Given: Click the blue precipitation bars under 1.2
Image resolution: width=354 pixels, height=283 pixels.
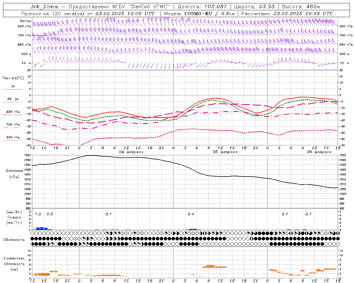Looking at the screenshot, I should (x=42, y=229).
